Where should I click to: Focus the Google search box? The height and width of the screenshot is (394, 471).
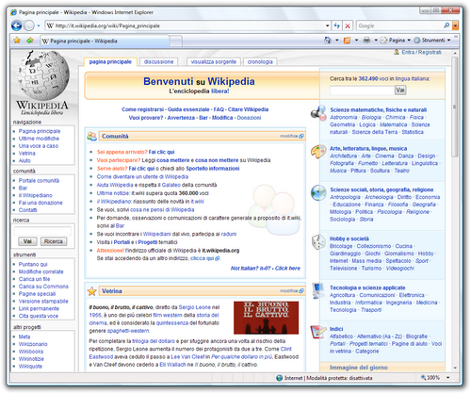400,25
